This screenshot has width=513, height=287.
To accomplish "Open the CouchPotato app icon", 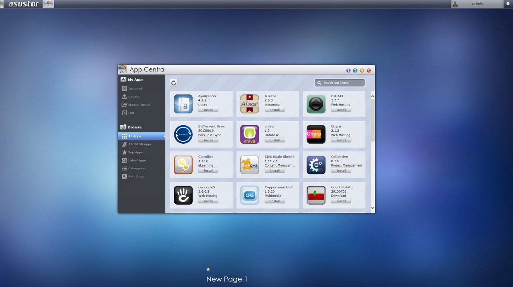I will (316, 195).
